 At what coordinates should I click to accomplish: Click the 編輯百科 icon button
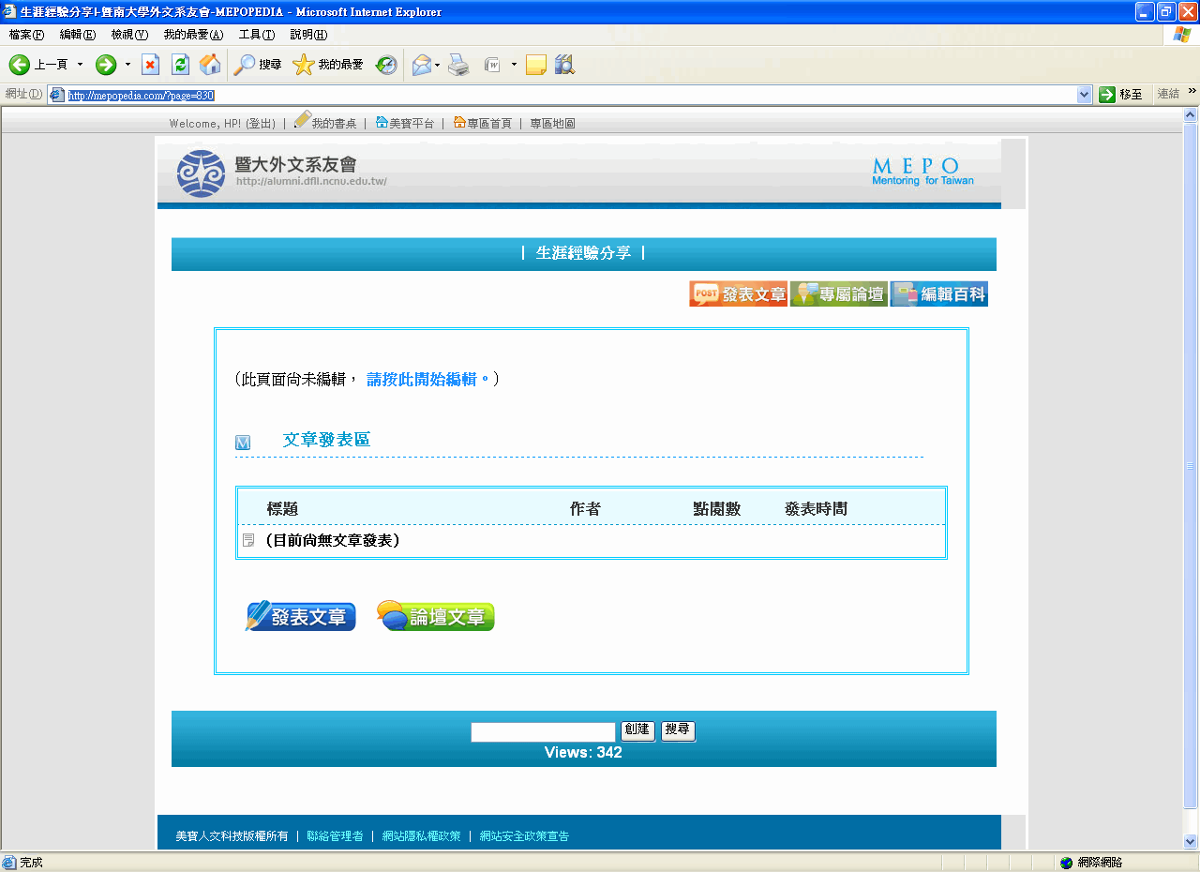pos(938,294)
